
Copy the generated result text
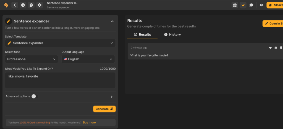[x=276, y=48]
